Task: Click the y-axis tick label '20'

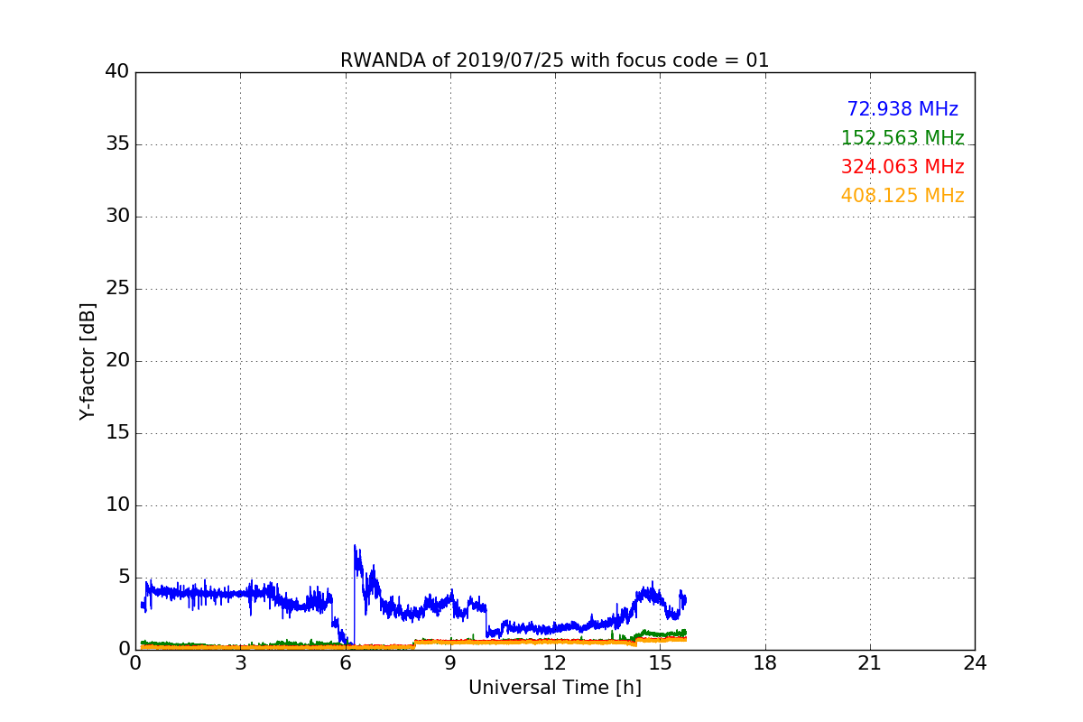Action: pos(117,361)
